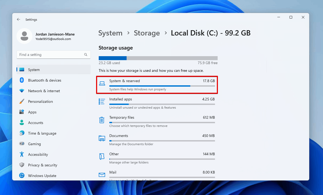Click the System breadcrumb link
The height and width of the screenshot is (195, 323).
[x=110, y=33]
